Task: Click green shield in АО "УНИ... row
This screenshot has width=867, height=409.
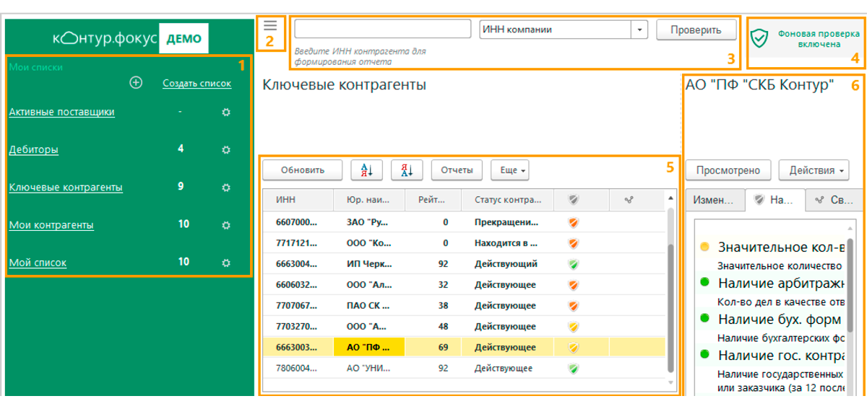Action: pyautogui.click(x=573, y=369)
